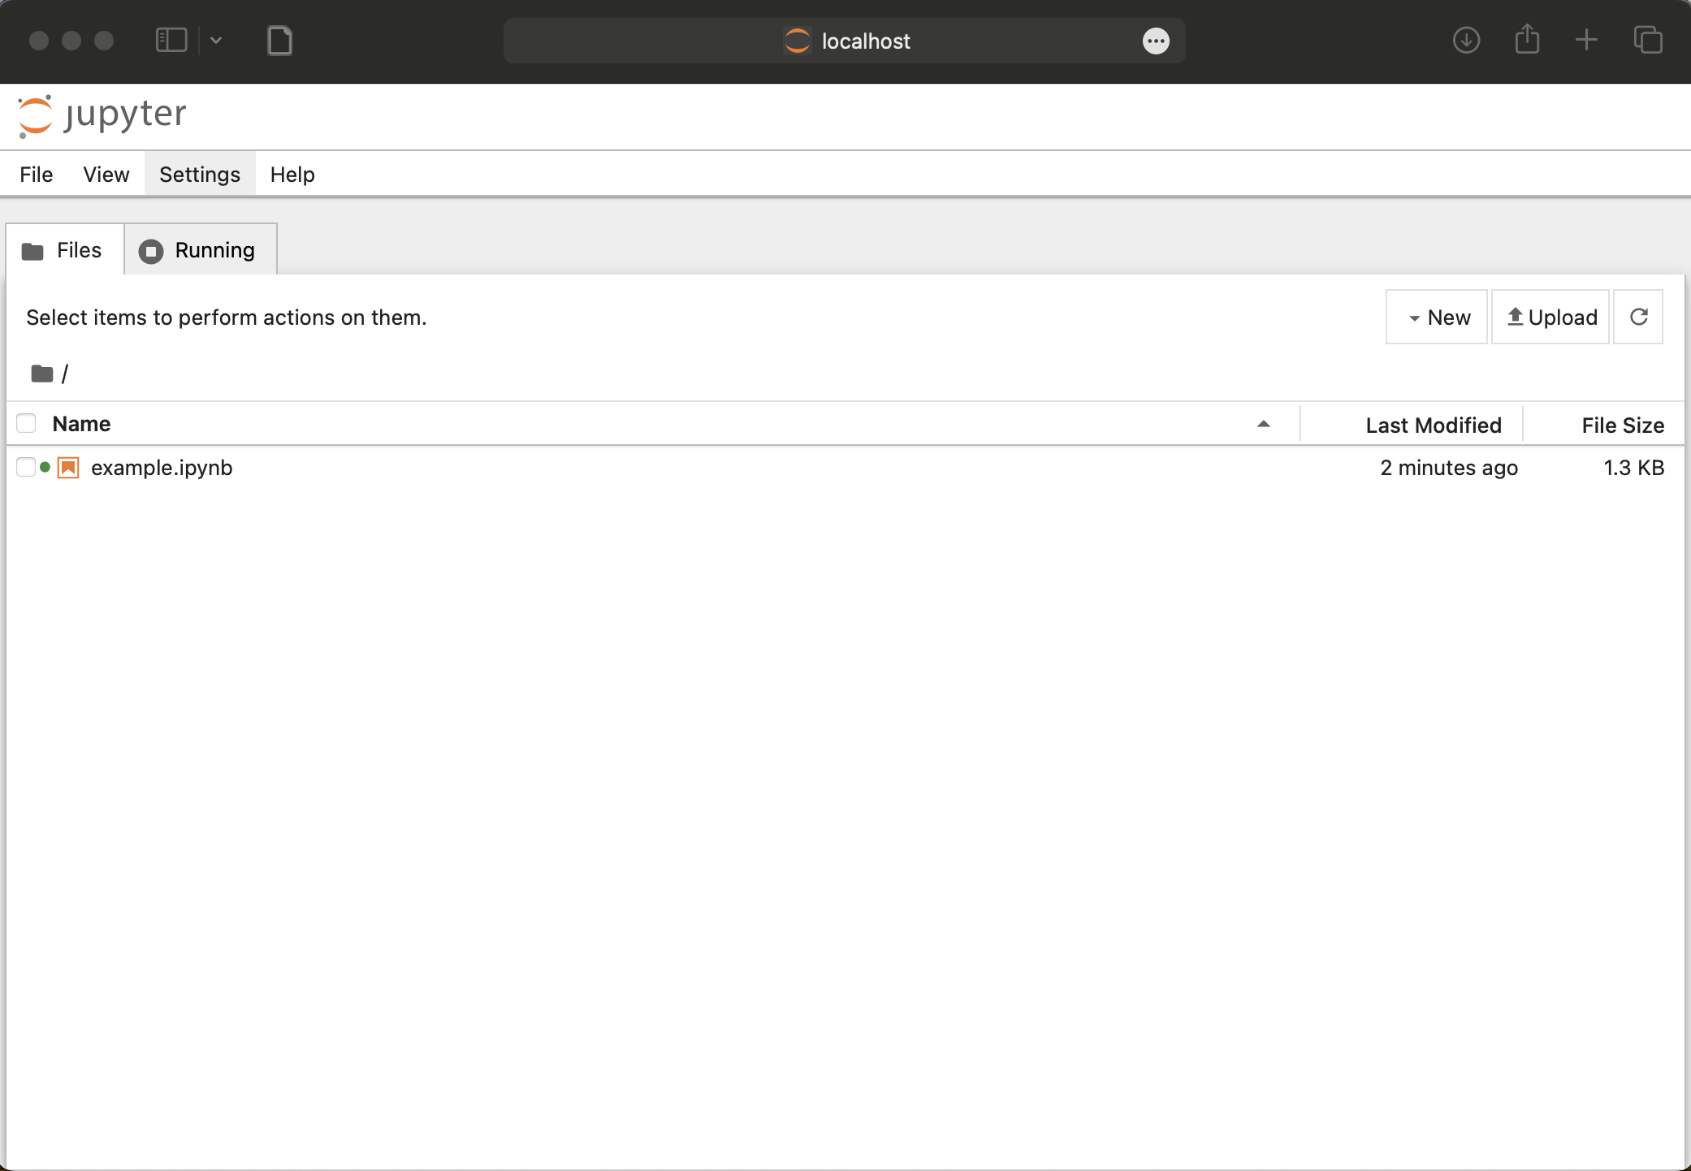The width and height of the screenshot is (1691, 1171).
Task: Sort by Last Modified column header
Action: click(1433, 426)
